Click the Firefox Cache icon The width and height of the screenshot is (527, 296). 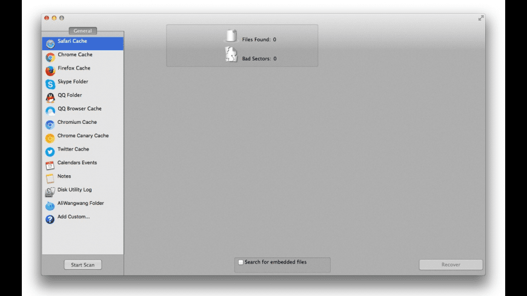[x=50, y=71]
